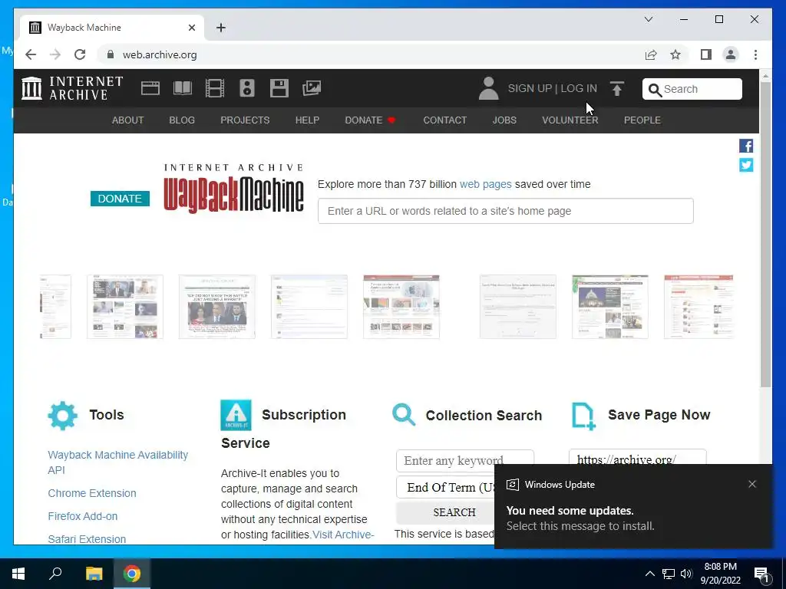Viewport: 786px width, 589px height.
Task: Select the Windows Update message to install
Action: tap(633, 507)
